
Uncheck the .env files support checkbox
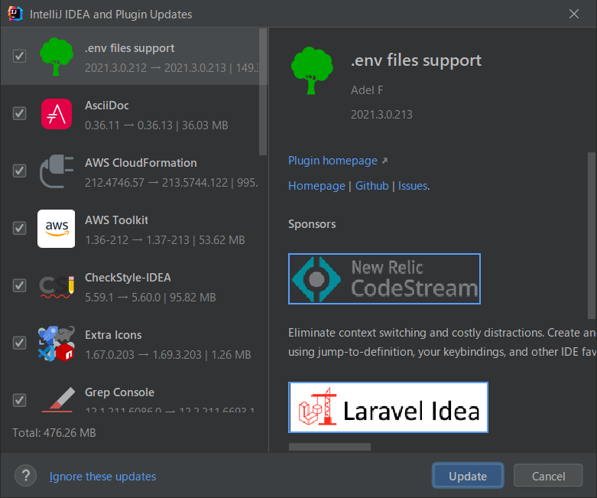point(19,56)
